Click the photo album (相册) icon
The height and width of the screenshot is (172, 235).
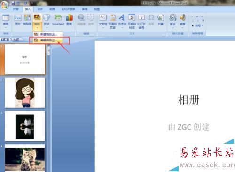(x=37, y=17)
